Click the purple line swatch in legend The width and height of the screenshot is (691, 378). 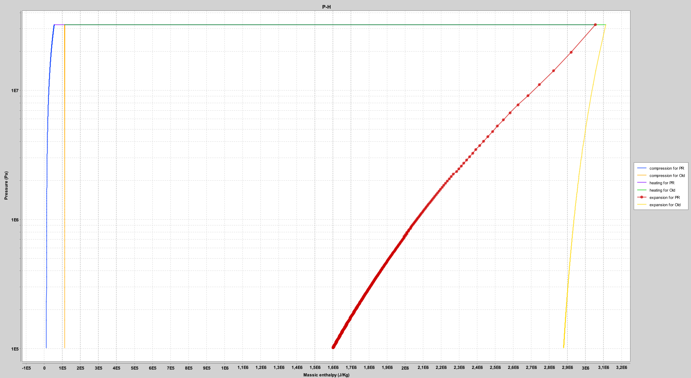642,183
